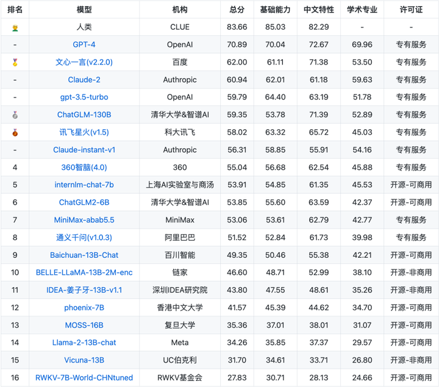
Task: Click the 排名 column header
Action: (x=15, y=10)
